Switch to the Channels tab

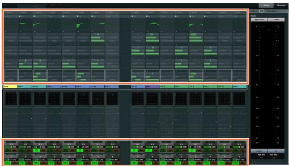coord(281,5)
